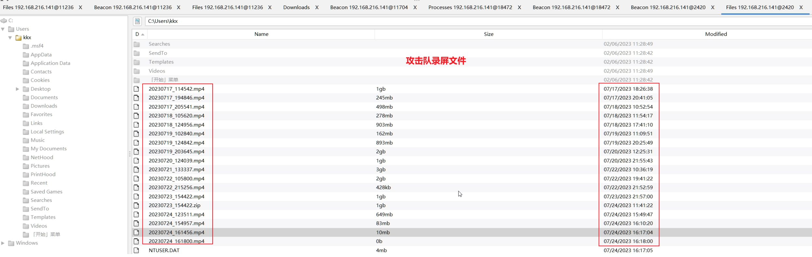Close the Beacon 192.168.216.141@11704 tab
This screenshot has height=257, width=812.
click(415, 7)
